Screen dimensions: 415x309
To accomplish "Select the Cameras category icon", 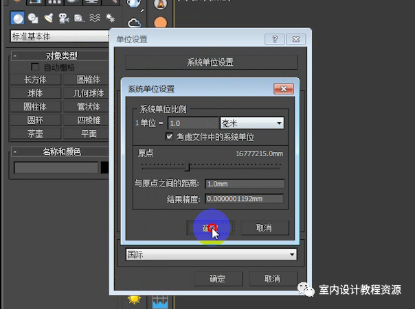I will click(x=64, y=18).
